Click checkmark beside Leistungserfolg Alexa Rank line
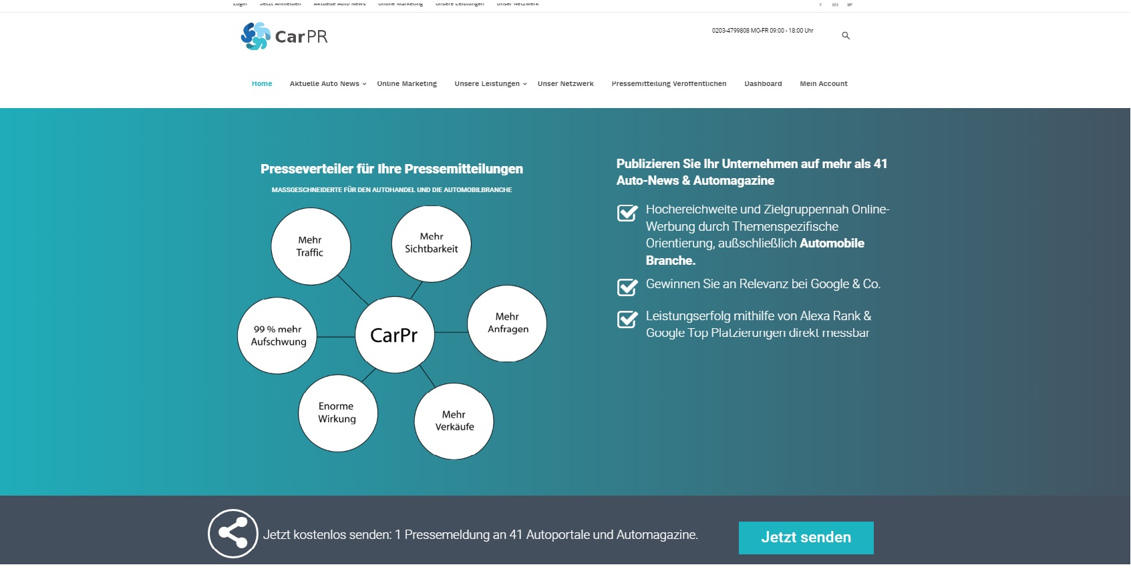The width and height of the screenshot is (1131, 573). tap(627, 320)
